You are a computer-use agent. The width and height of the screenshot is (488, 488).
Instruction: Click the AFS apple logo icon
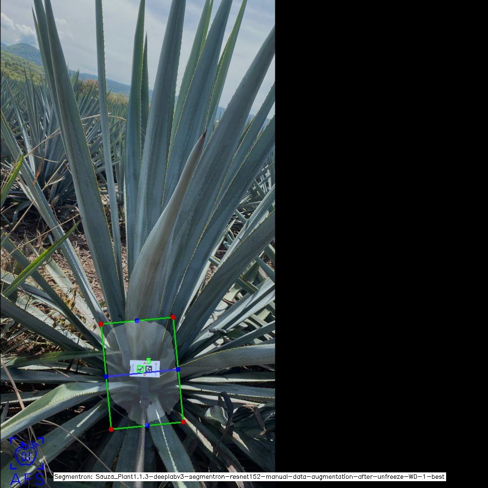27,453
